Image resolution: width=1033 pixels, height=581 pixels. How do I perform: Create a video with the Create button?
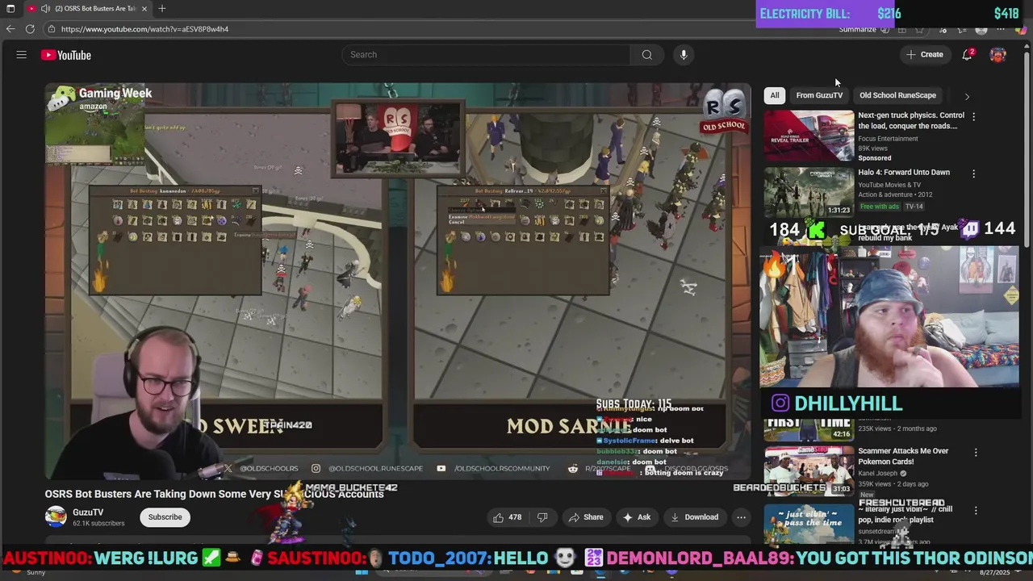point(925,55)
